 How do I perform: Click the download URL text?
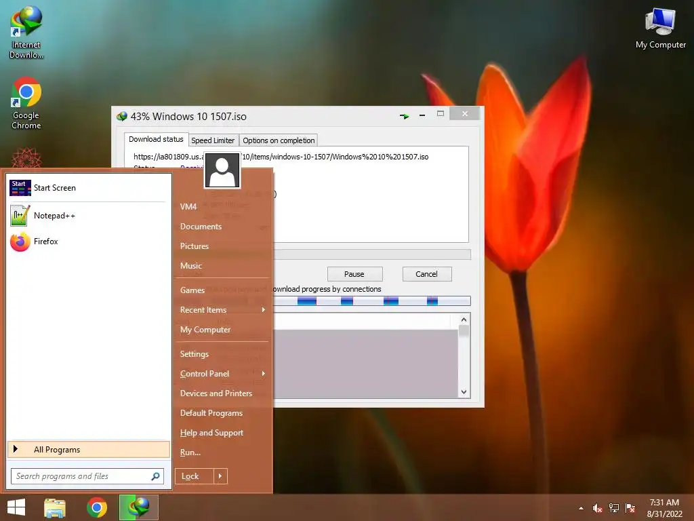coord(281,157)
